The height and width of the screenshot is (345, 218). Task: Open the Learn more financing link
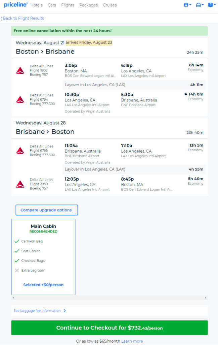[x=132, y=341]
